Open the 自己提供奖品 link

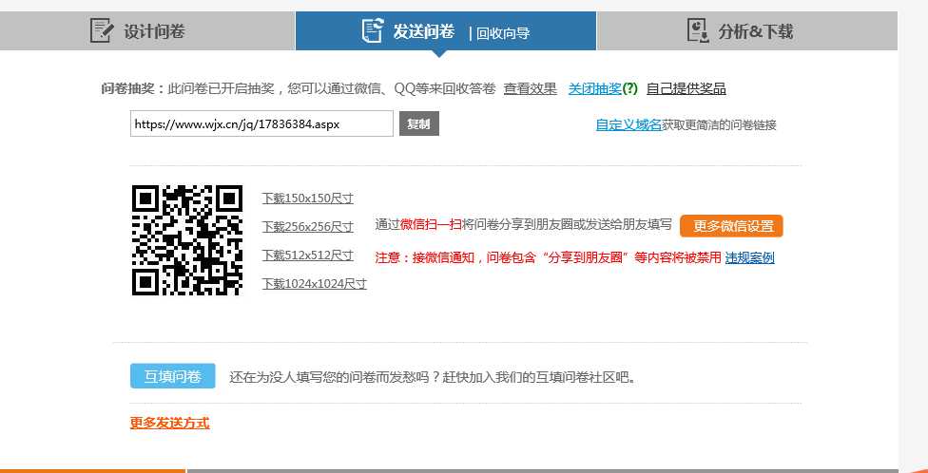(x=686, y=88)
